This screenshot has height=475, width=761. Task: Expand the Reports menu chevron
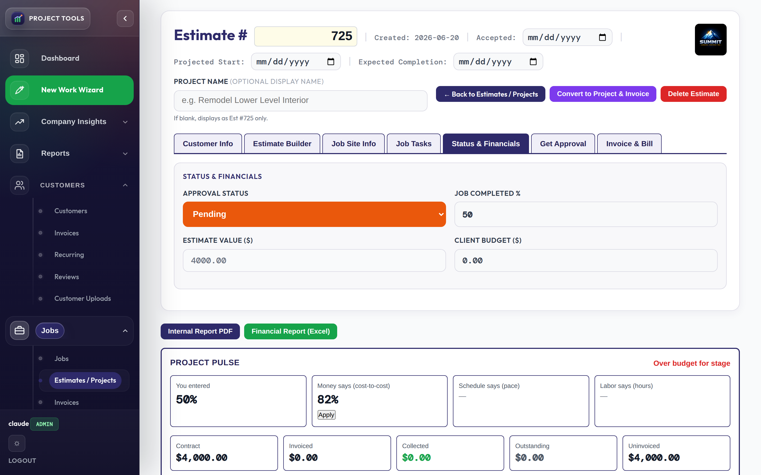[125, 154]
